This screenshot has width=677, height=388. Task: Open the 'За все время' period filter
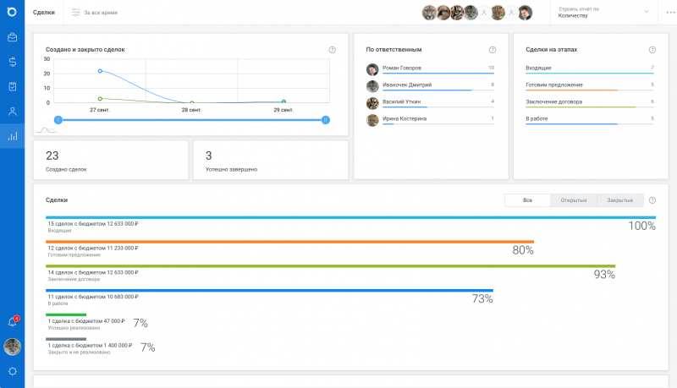(x=94, y=13)
